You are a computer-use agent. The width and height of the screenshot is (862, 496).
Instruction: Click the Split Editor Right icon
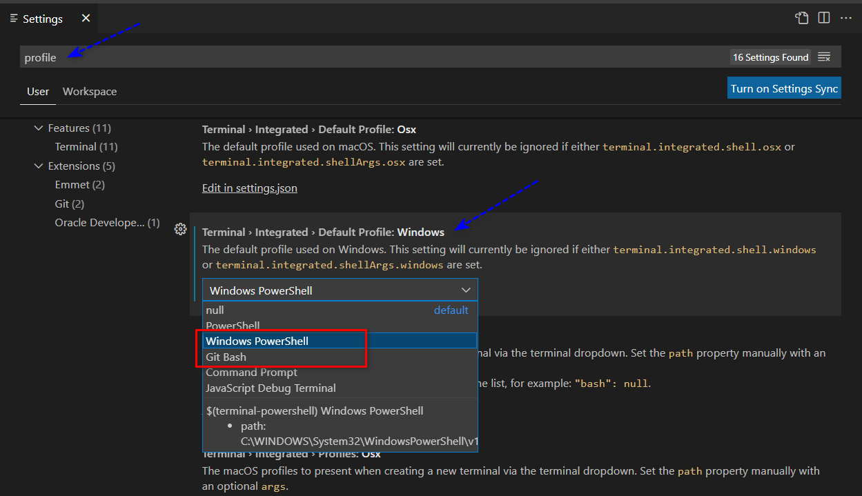823,18
